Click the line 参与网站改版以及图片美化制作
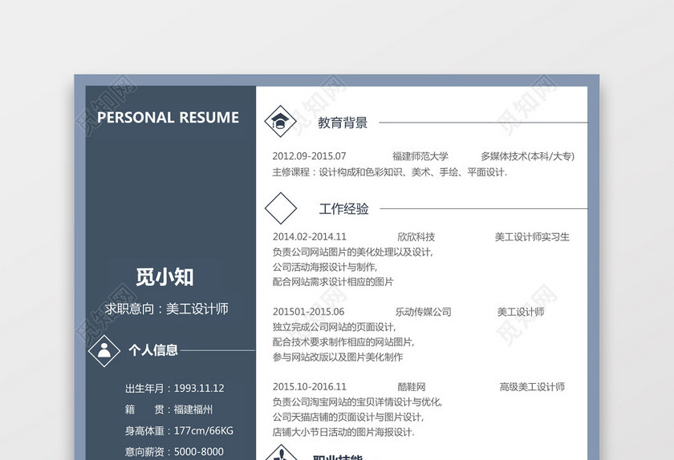674x460 pixels. [x=338, y=357]
